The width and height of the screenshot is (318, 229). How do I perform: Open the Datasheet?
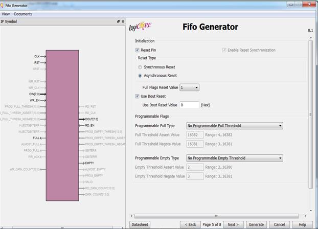[x=140, y=224]
